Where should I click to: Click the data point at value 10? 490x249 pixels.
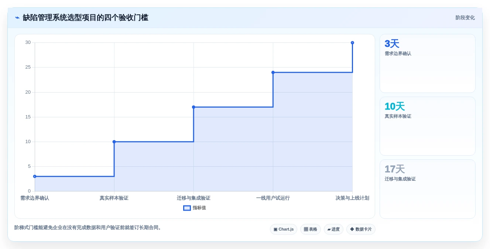click(114, 142)
